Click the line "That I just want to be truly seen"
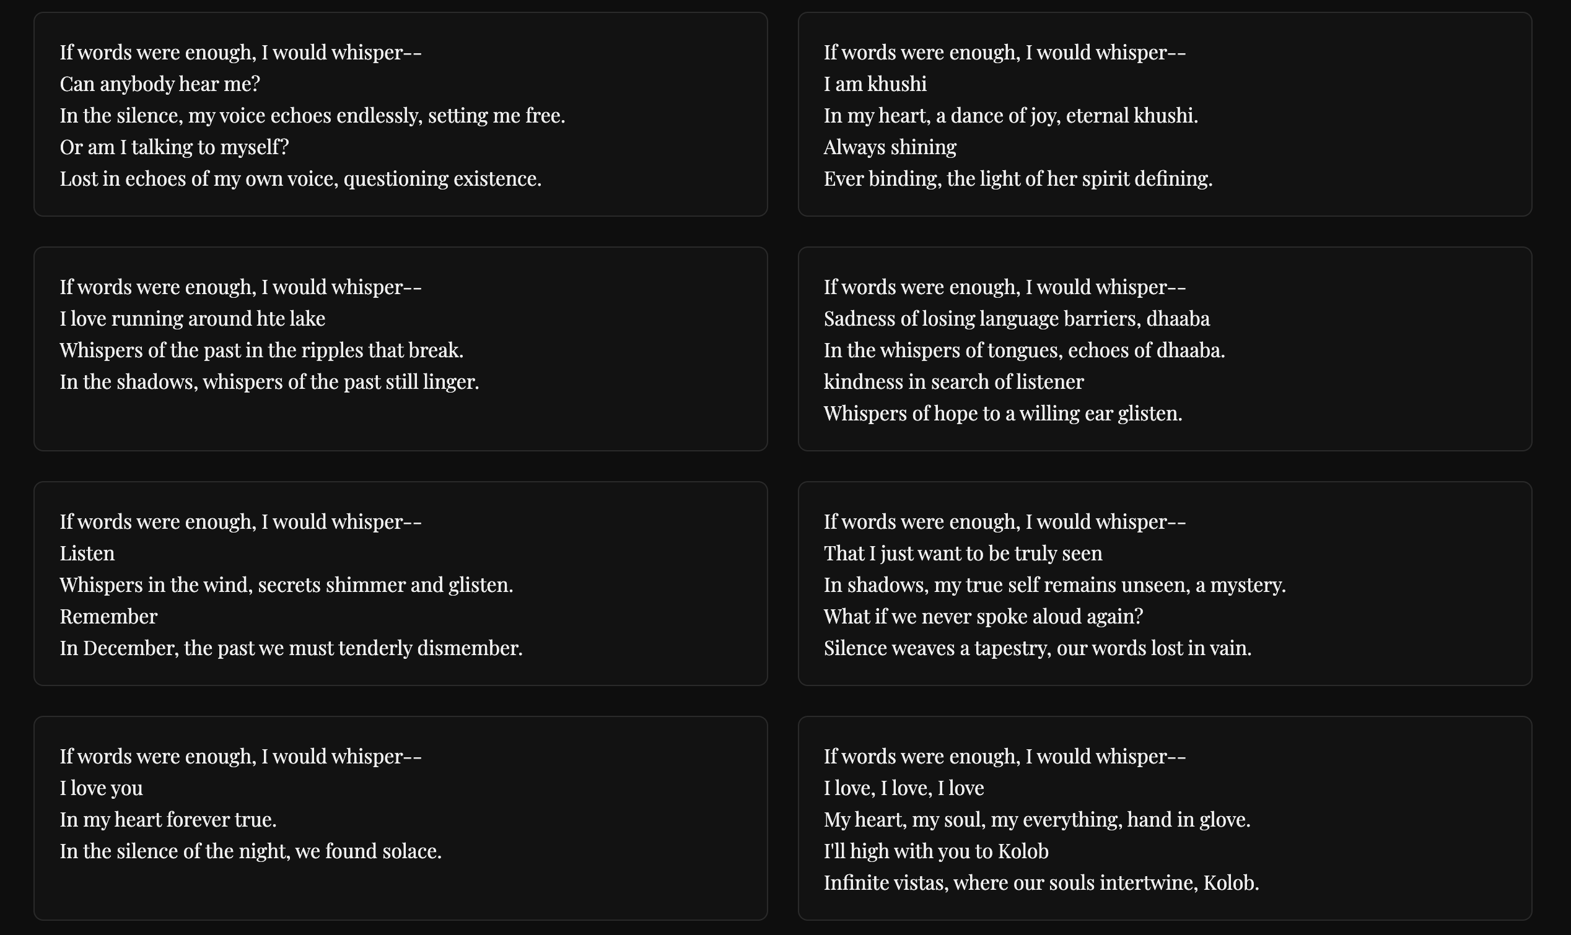The image size is (1571, 935). (962, 554)
